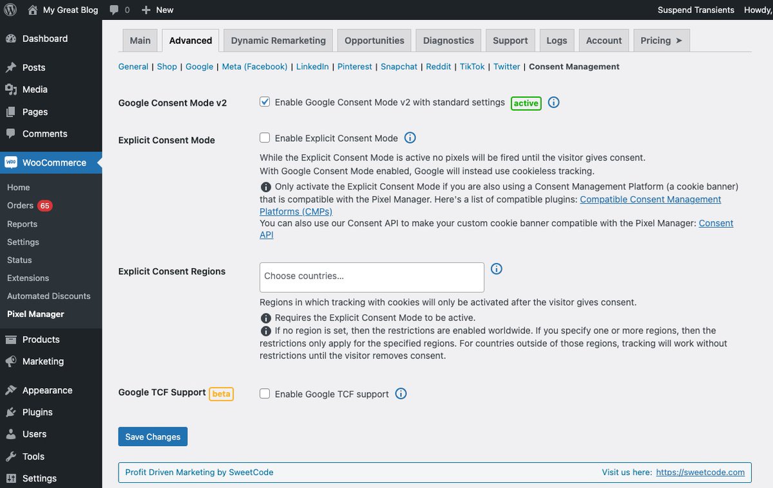This screenshot has width=773, height=488.
Task: Click the home icon beside My Great Blog
Action: (x=33, y=10)
